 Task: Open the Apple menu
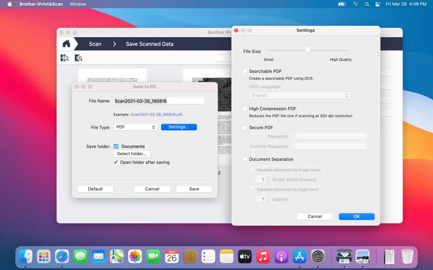9,4
